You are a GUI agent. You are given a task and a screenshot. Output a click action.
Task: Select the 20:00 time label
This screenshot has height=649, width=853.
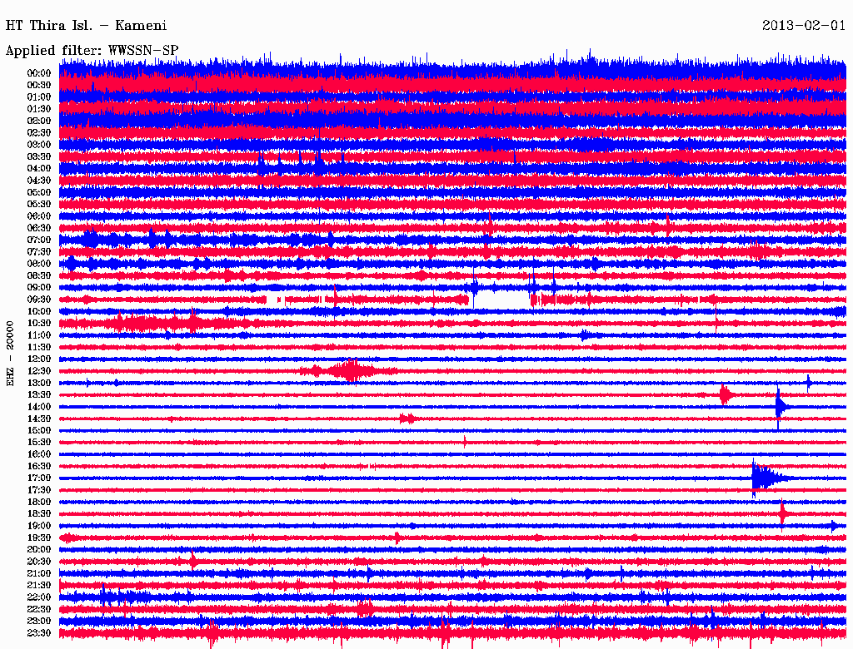click(39, 549)
